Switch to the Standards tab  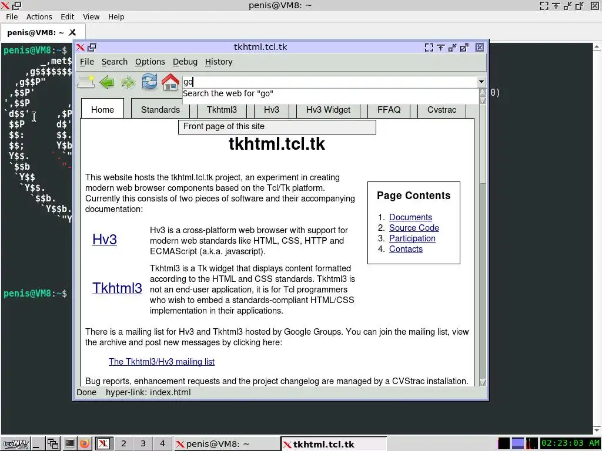[160, 110]
